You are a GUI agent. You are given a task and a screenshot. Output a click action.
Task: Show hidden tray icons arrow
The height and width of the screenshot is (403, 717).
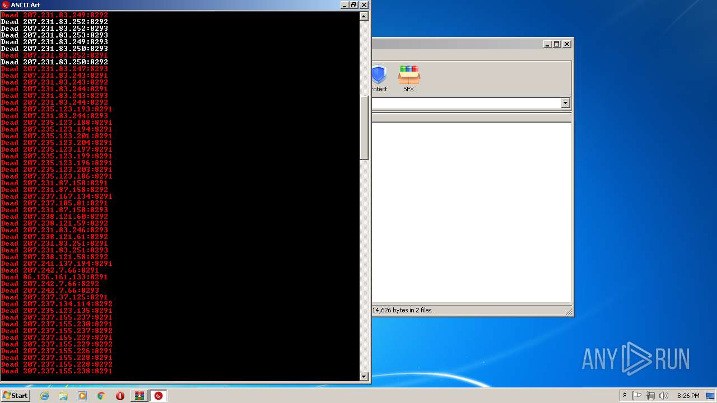tap(625, 396)
